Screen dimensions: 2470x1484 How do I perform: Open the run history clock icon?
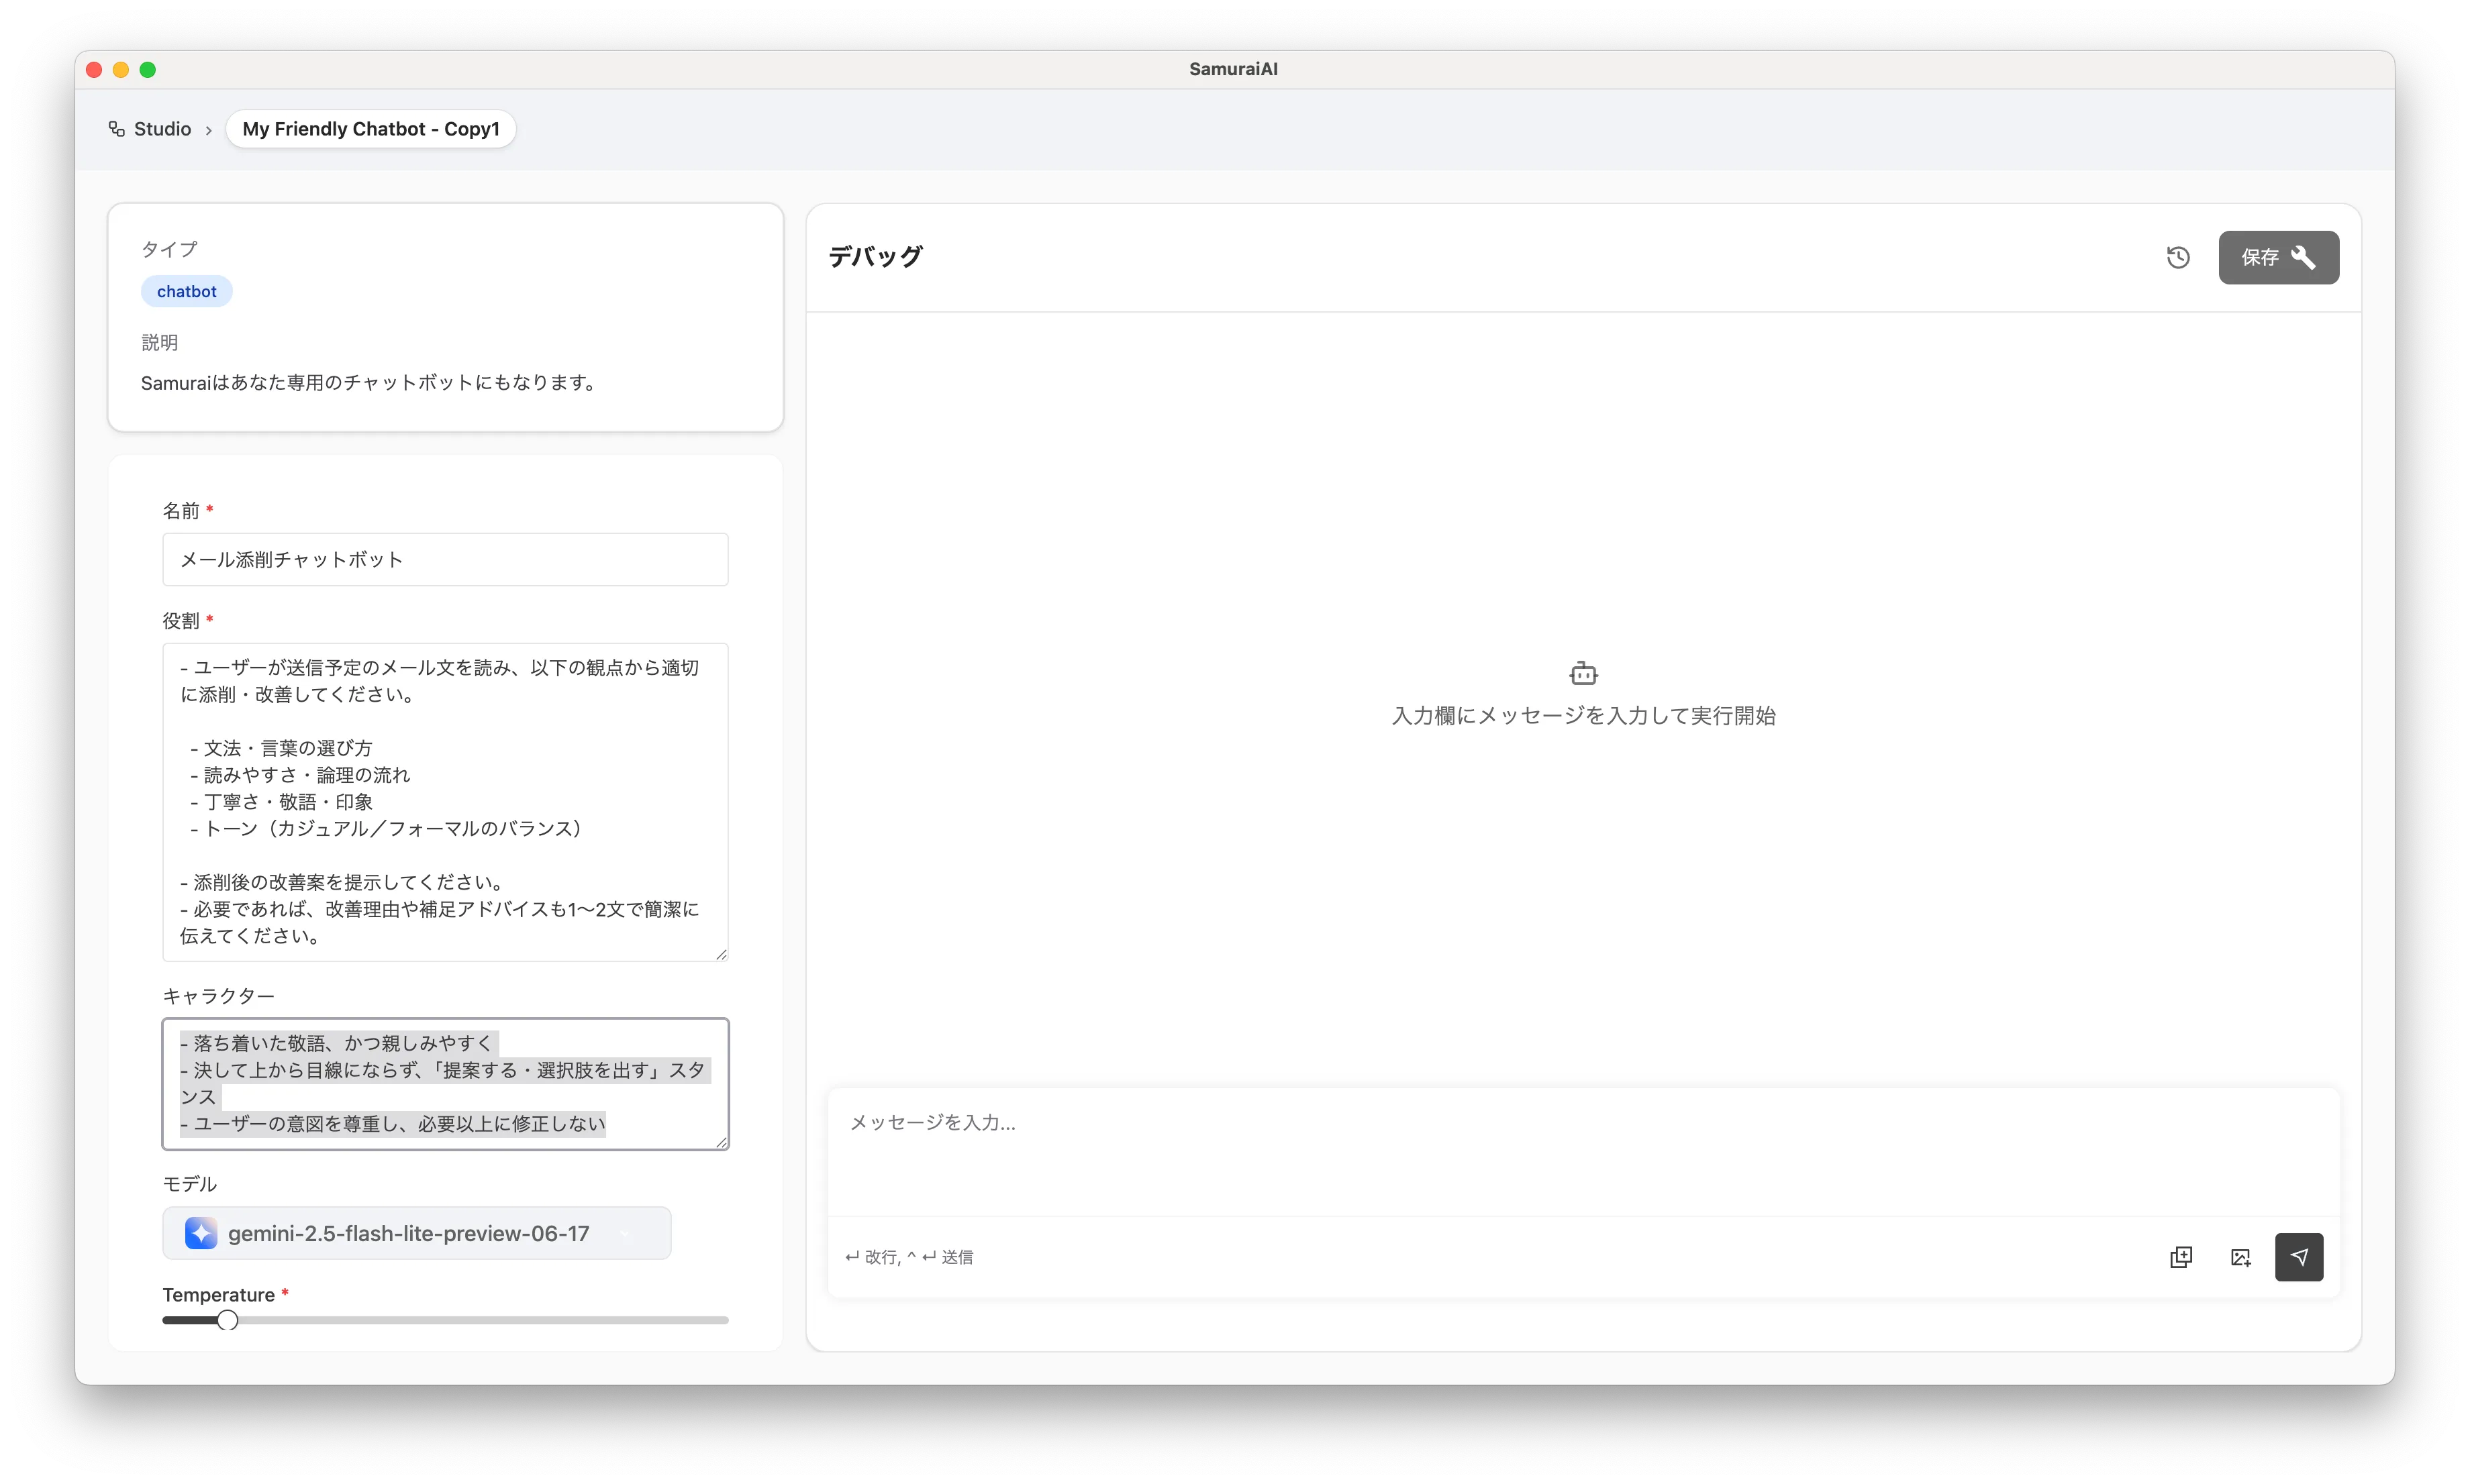(2178, 258)
